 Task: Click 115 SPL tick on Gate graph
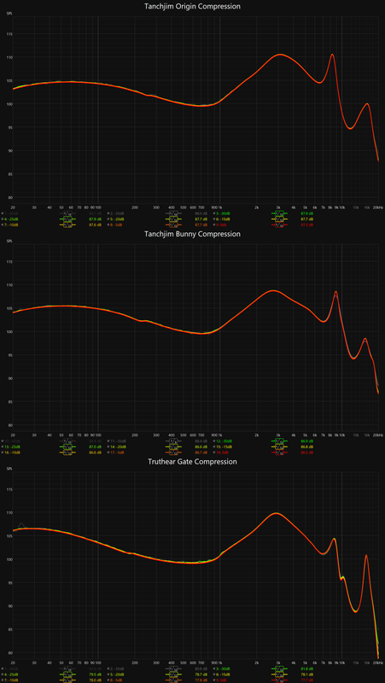(x=9, y=489)
